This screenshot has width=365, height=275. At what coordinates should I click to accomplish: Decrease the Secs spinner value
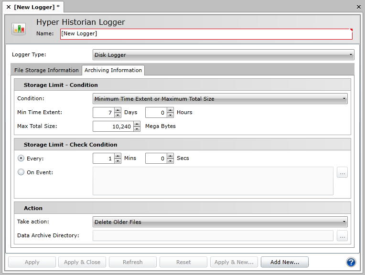click(x=171, y=161)
